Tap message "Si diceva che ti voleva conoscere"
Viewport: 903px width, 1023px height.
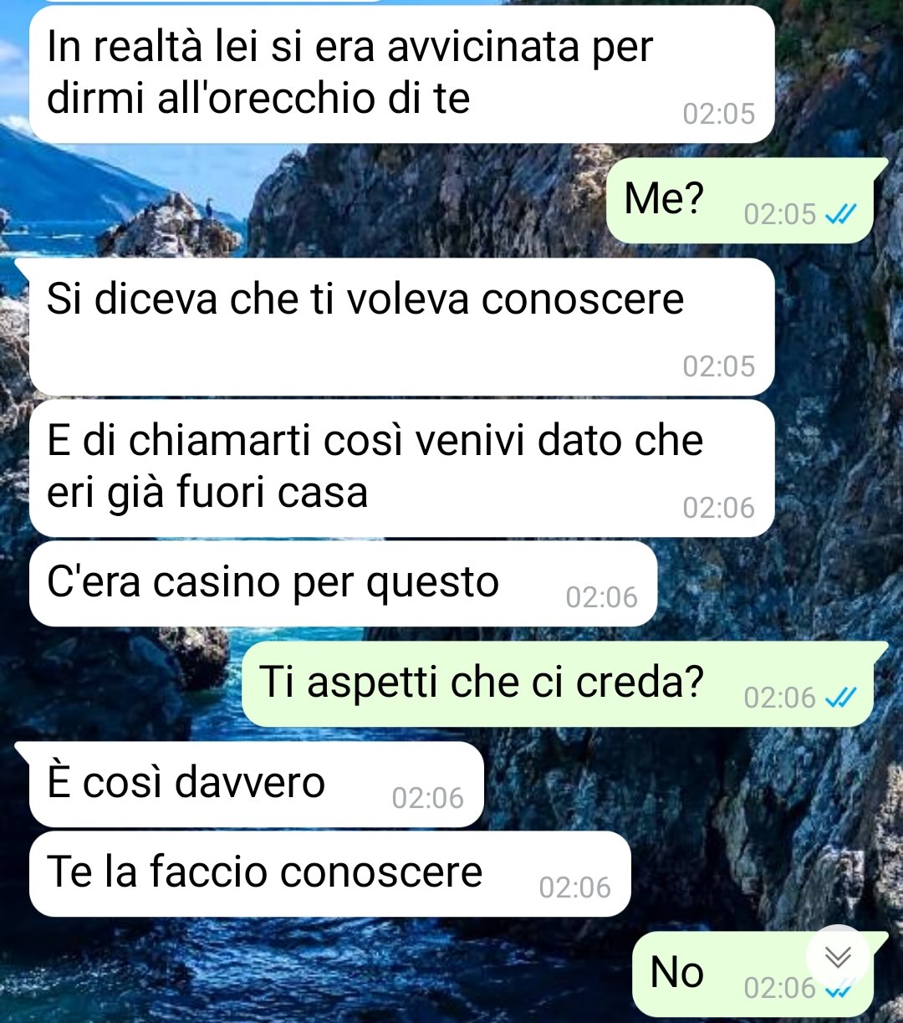pyautogui.click(x=401, y=326)
